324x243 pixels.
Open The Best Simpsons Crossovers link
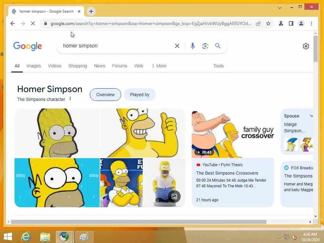[x=227, y=173]
